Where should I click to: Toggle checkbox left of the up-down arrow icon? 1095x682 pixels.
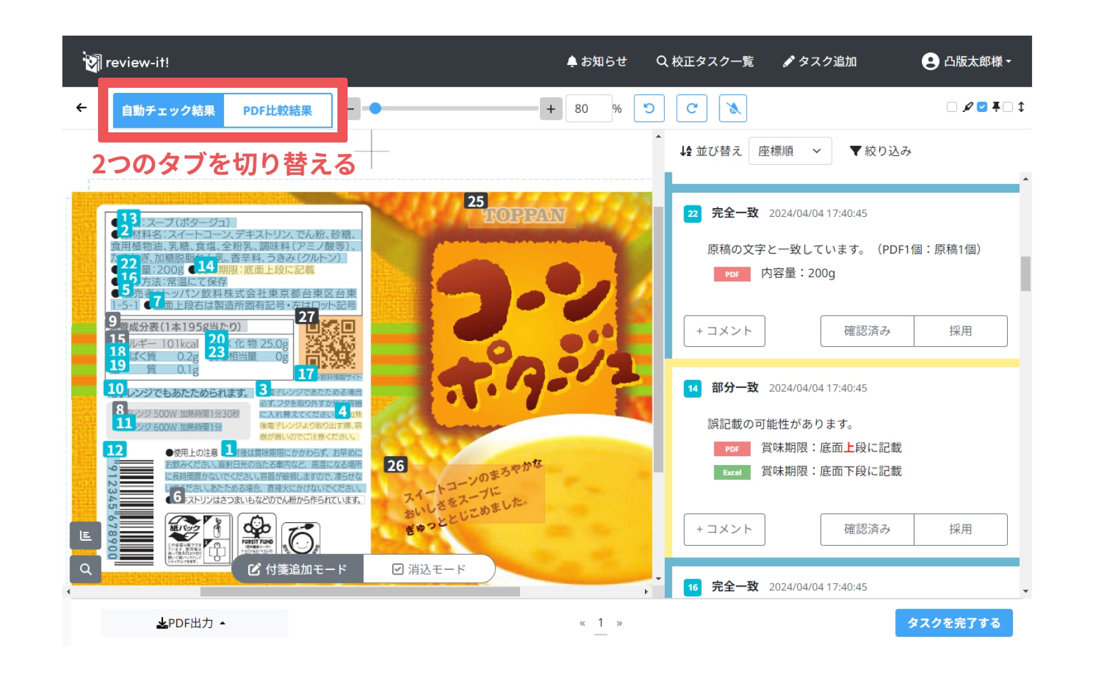1008,107
